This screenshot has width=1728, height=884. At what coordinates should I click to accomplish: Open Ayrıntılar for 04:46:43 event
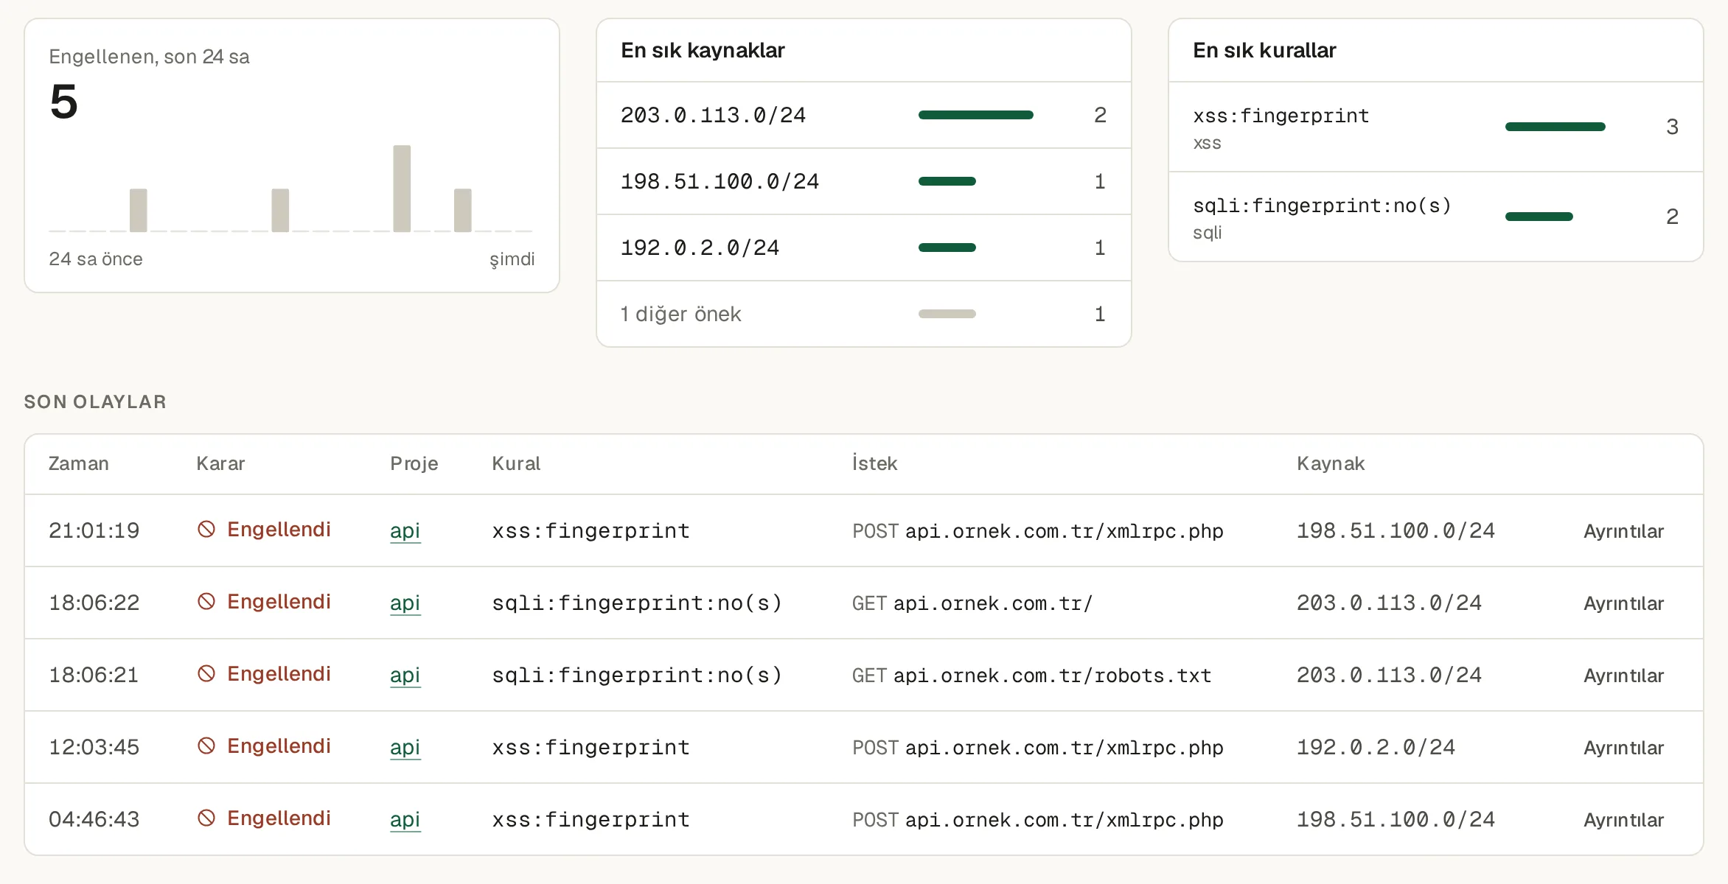tap(1623, 820)
